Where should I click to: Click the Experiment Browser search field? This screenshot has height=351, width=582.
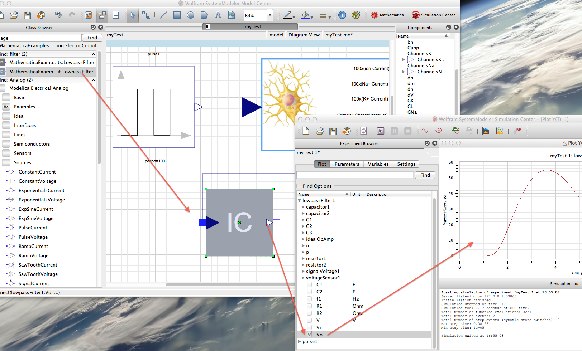[x=355, y=175]
